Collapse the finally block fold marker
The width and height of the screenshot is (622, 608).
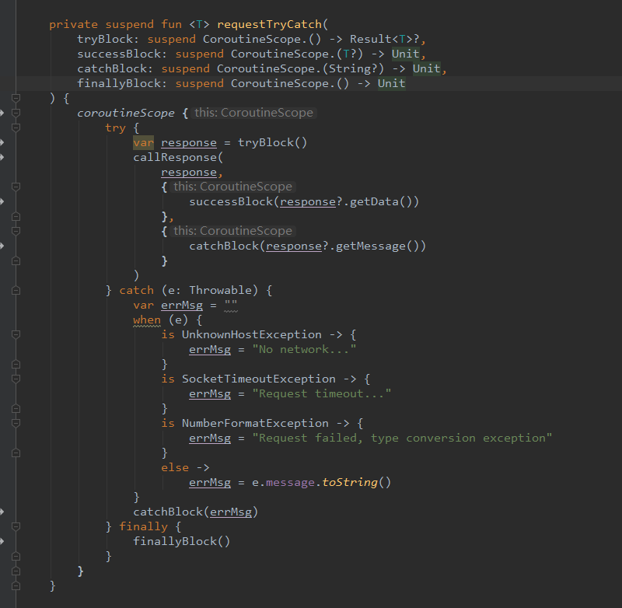tap(16, 526)
